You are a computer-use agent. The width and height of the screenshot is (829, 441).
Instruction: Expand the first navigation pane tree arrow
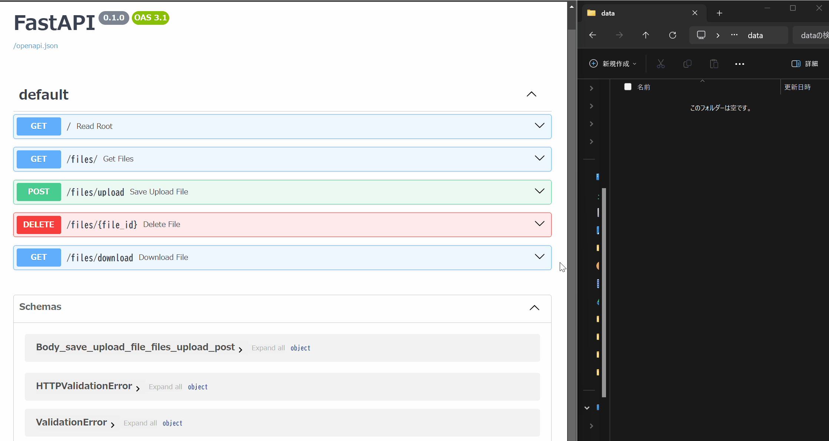592,88
